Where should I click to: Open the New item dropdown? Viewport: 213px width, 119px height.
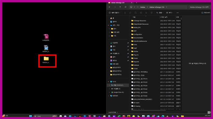coord(114,13)
